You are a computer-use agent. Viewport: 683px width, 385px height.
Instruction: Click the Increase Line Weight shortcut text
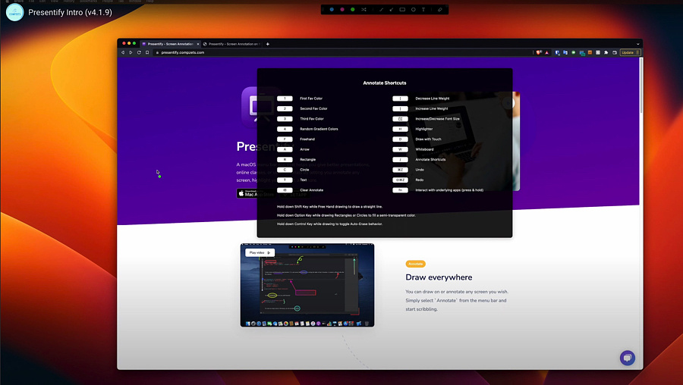(432, 109)
